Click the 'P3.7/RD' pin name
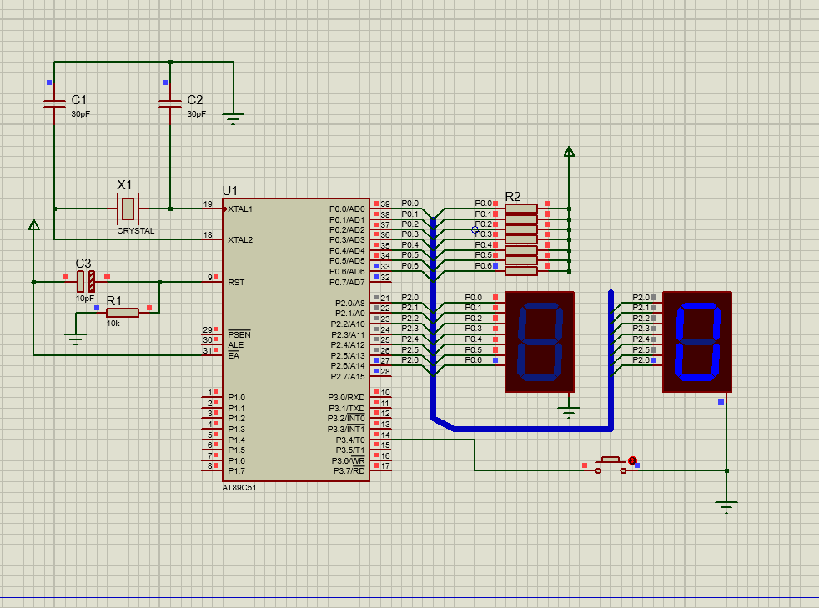This screenshot has width=819, height=608. point(349,471)
